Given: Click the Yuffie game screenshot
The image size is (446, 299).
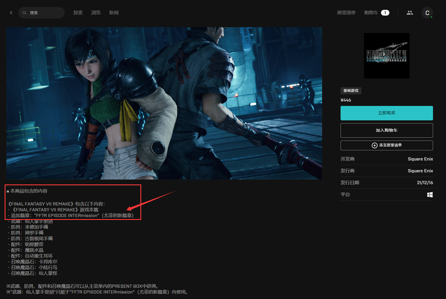Looking at the screenshot, I should coord(164,103).
